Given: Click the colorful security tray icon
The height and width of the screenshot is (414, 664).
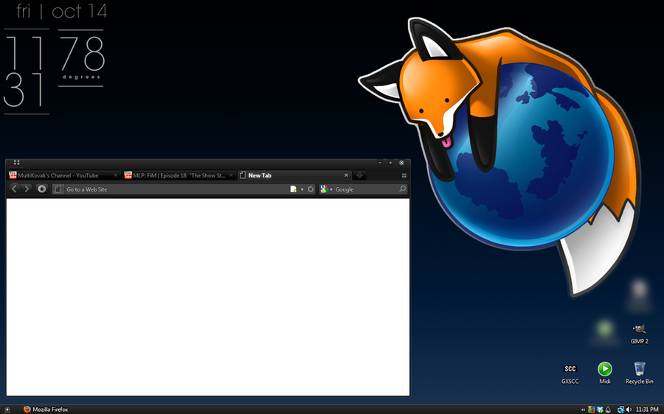Looking at the screenshot, I should [592, 410].
